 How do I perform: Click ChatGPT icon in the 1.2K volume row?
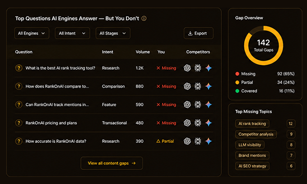(187, 68)
